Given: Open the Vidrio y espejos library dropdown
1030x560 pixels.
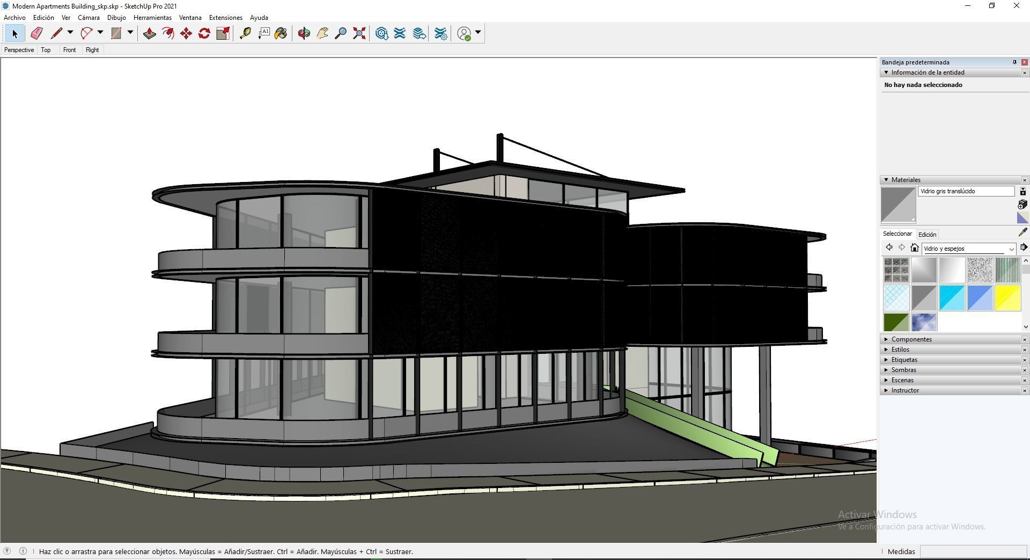Looking at the screenshot, I should click(1011, 249).
